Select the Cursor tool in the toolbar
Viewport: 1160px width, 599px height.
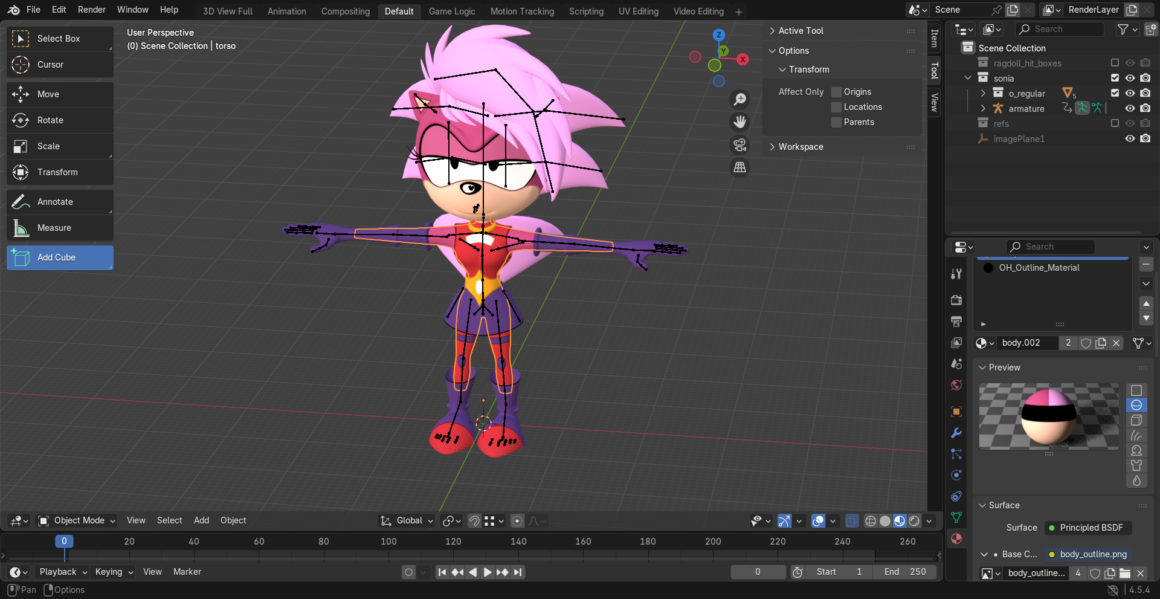point(60,65)
